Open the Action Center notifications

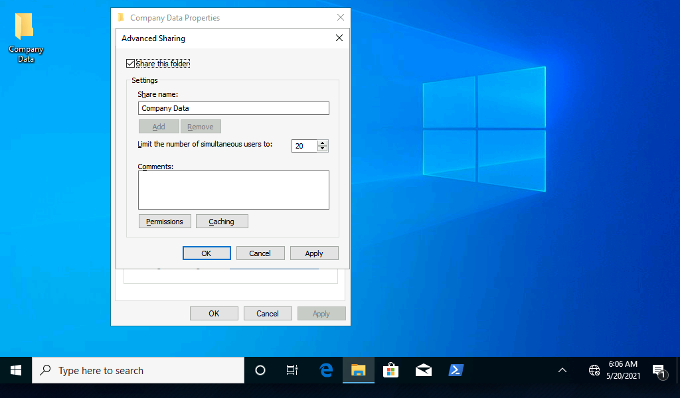click(x=659, y=371)
